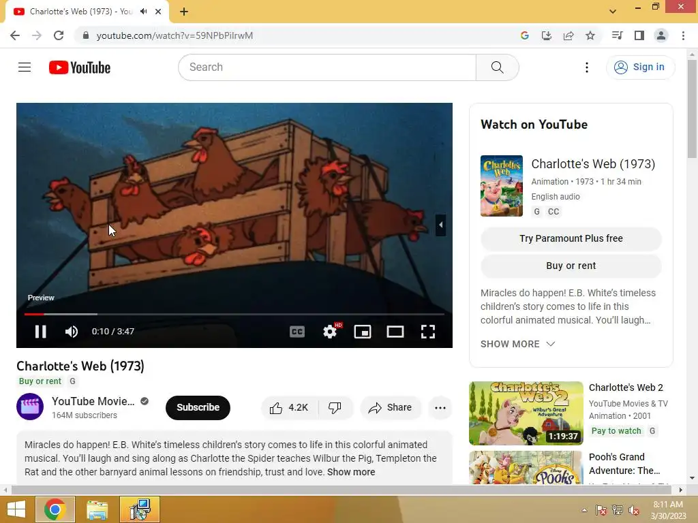
Task: Open a new browser tab
Action: click(x=184, y=12)
